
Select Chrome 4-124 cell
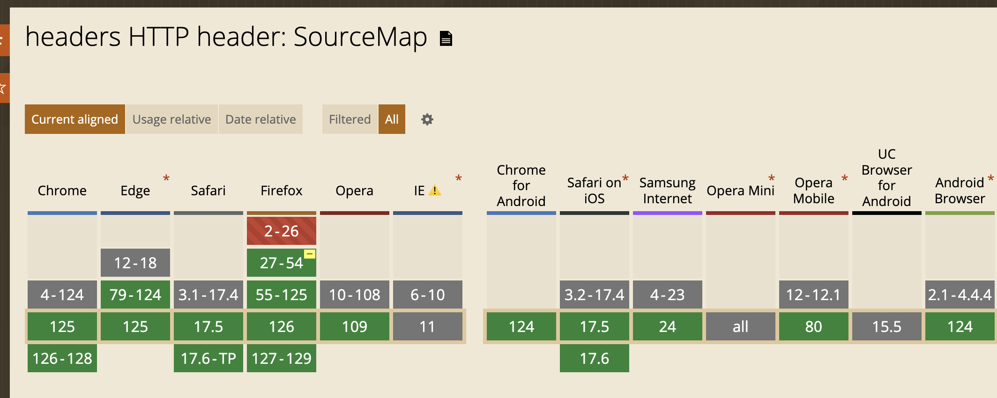click(62, 295)
